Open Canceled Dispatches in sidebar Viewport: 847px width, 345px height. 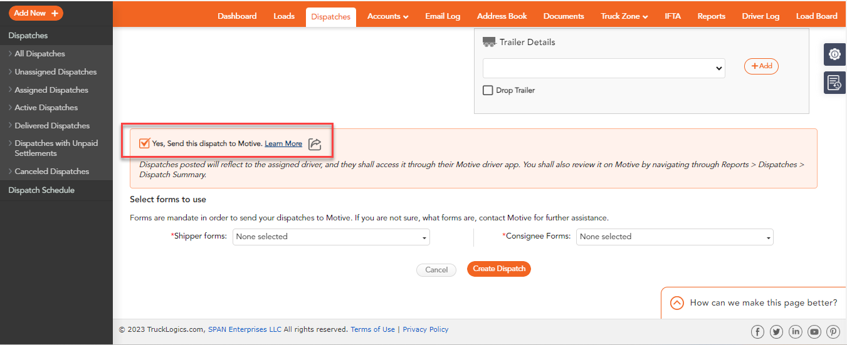click(x=52, y=172)
